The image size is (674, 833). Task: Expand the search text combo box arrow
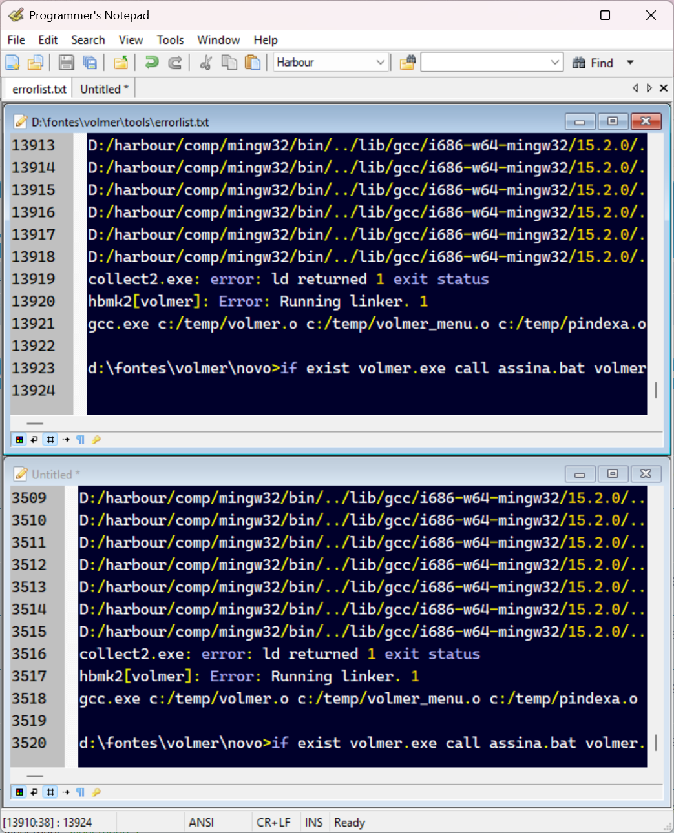coord(554,63)
